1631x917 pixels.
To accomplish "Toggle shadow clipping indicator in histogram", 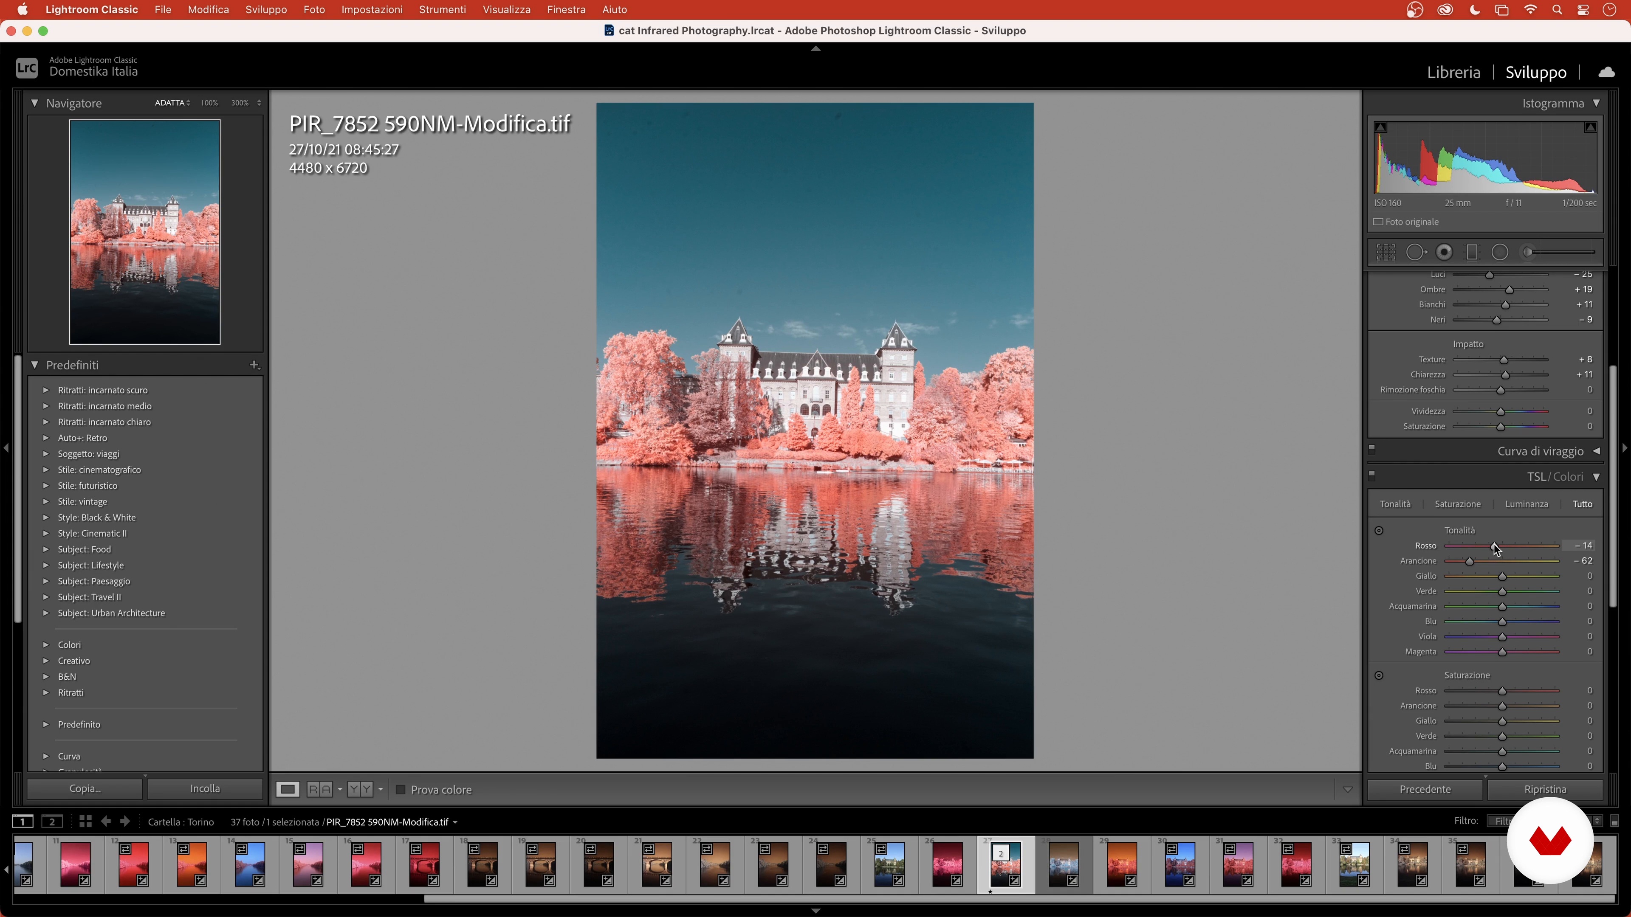I will 1381,127.
